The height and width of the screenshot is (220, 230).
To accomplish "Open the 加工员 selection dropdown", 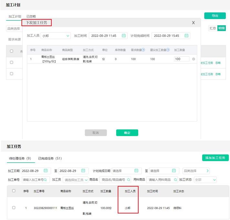I will coord(75,180).
